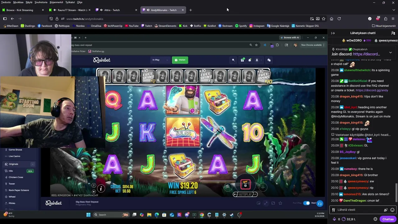
Task: Open Rainbet live support headset button
Action: pos(320,203)
